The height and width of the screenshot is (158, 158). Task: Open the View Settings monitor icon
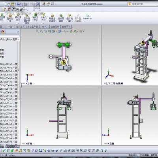81,31
